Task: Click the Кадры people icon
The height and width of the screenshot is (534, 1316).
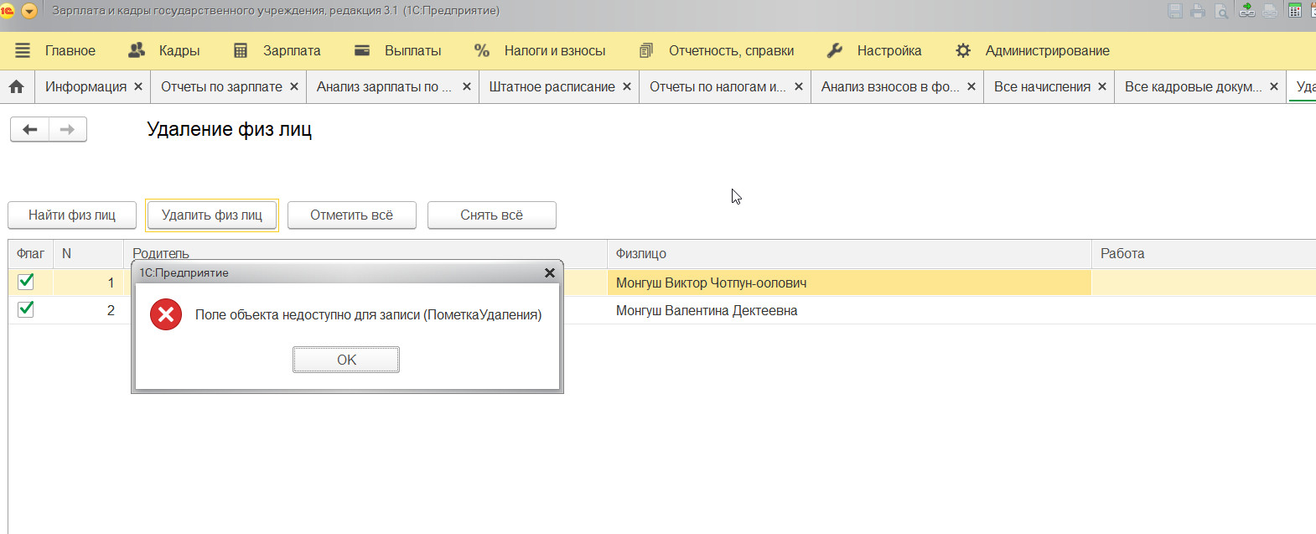Action: point(136,50)
